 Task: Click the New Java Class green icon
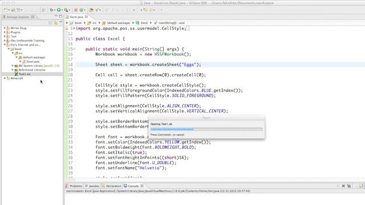click(82, 10)
